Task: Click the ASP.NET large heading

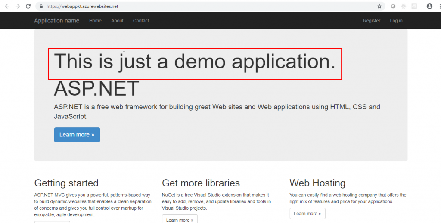Action: pos(96,88)
